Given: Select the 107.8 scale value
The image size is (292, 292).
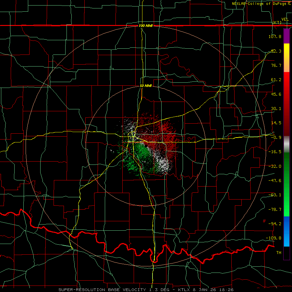Looking at the screenshot, I should pos(275,36).
